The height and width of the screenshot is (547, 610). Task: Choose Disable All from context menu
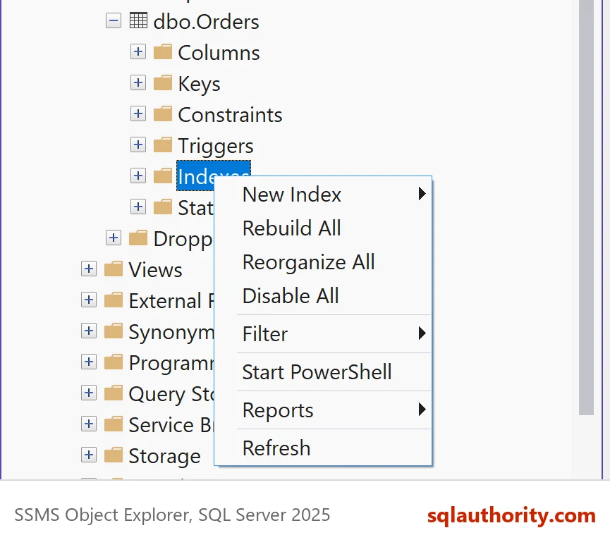(x=323, y=296)
